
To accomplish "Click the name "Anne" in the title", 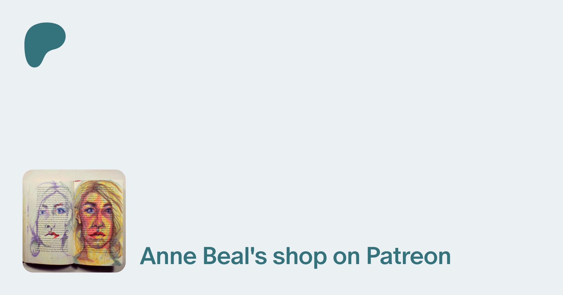I will (168, 256).
